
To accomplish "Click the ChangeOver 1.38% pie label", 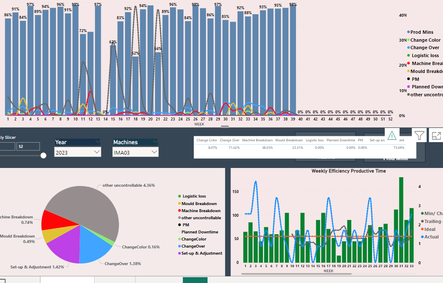I will pos(123,264).
